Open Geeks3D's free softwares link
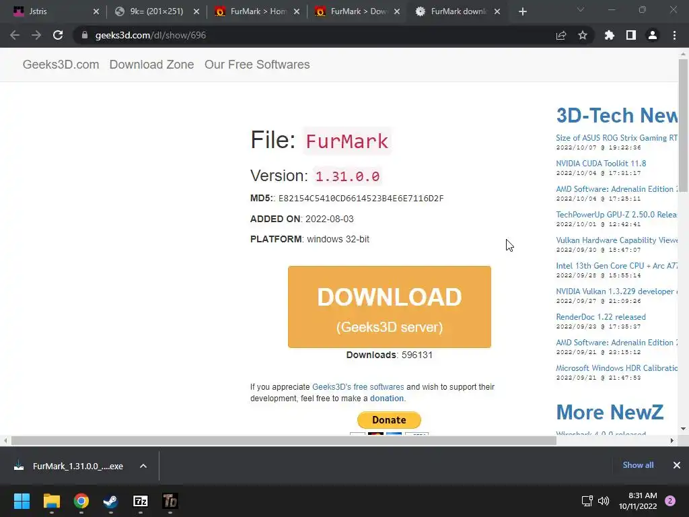The width and height of the screenshot is (689, 517). pos(358,387)
